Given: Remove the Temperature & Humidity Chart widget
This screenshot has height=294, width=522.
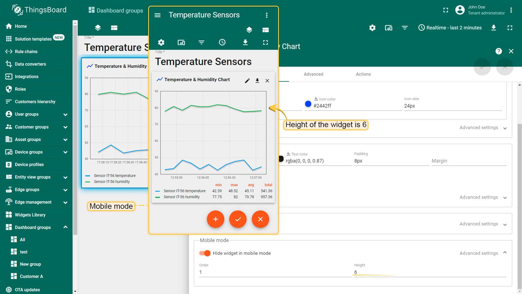Looking at the screenshot, I should (267, 81).
